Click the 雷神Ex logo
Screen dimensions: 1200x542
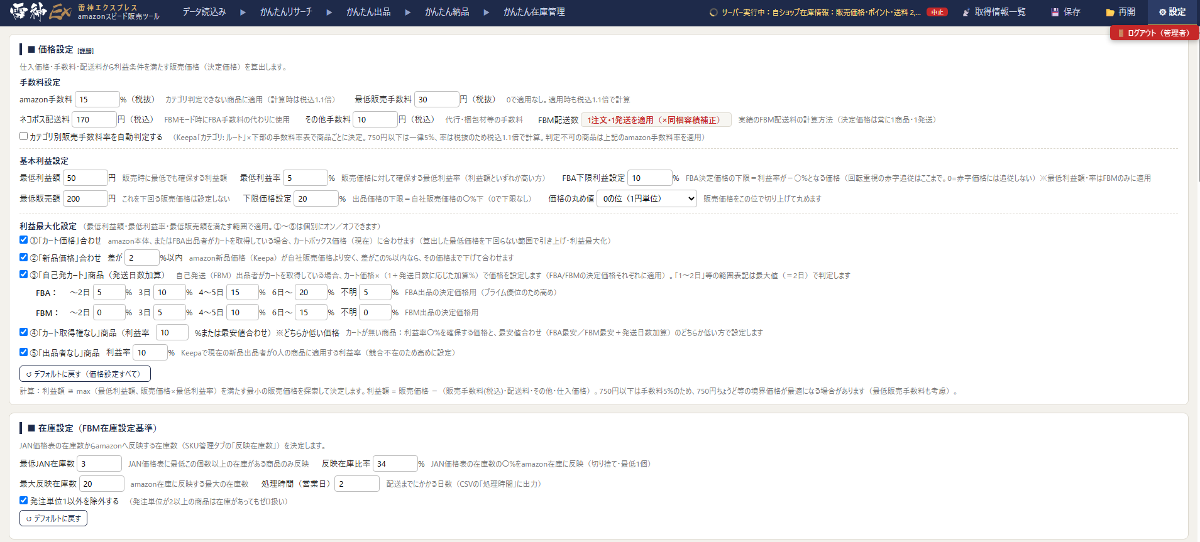tap(40, 11)
